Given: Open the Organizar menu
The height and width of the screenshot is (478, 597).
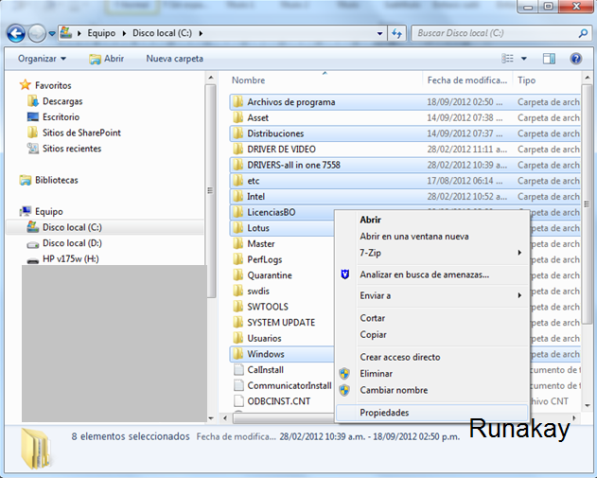Looking at the screenshot, I should [42, 59].
